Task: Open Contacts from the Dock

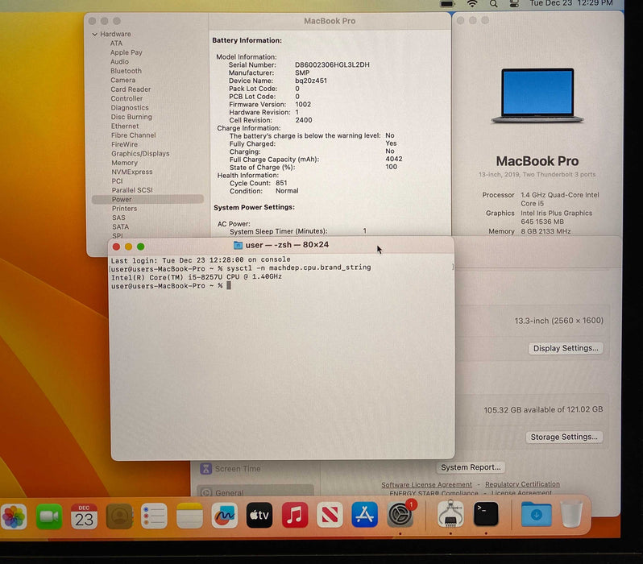Action: (119, 516)
